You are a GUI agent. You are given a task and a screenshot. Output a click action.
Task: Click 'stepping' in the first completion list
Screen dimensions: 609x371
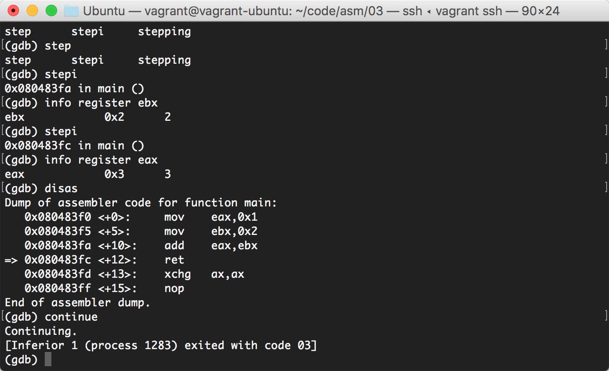click(x=164, y=32)
